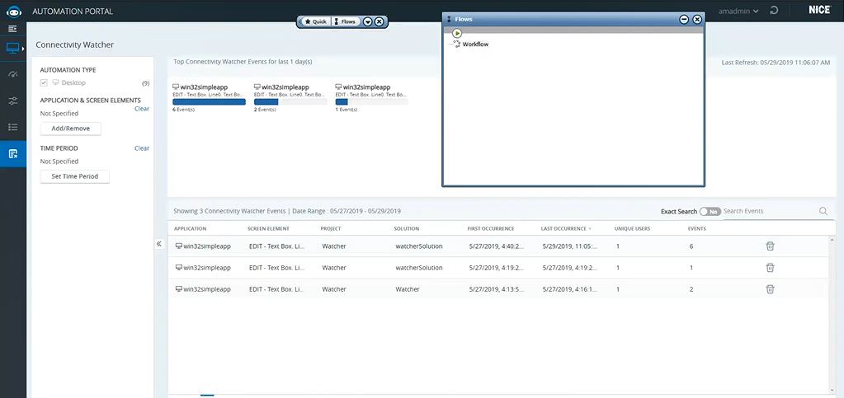Select Workflow item in the Flows tree
Image resolution: width=844 pixels, height=398 pixels.
point(474,44)
